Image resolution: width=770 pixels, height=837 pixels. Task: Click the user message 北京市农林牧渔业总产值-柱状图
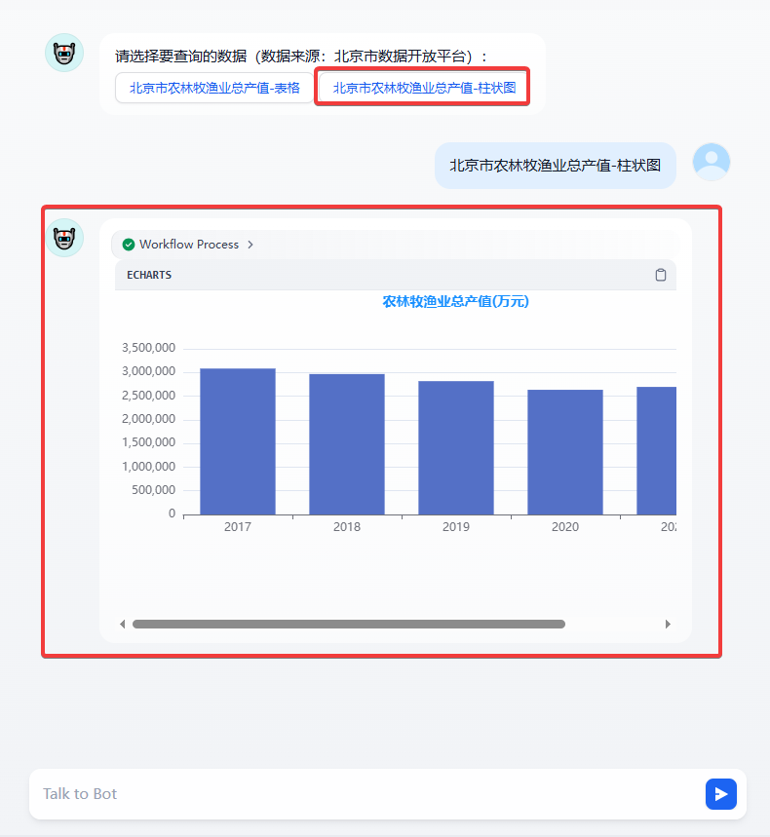[556, 166]
